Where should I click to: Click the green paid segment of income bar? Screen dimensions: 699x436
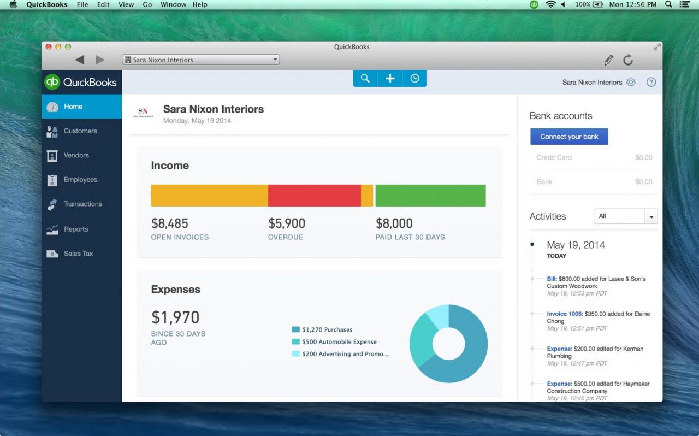point(430,196)
